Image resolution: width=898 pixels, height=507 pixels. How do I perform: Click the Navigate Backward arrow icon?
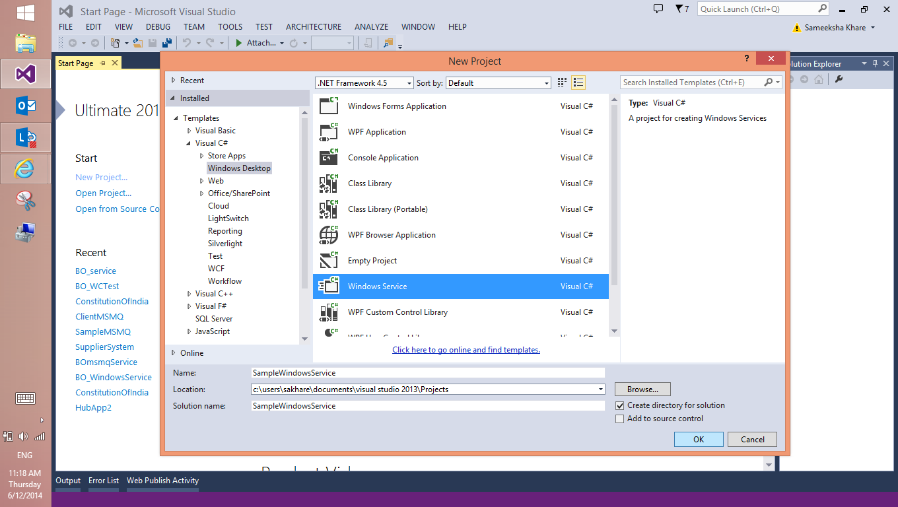[x=71, y=42]
